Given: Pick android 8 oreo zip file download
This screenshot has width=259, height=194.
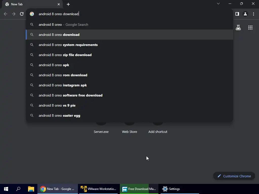Looking at the screenshot, I should (129, 55).
